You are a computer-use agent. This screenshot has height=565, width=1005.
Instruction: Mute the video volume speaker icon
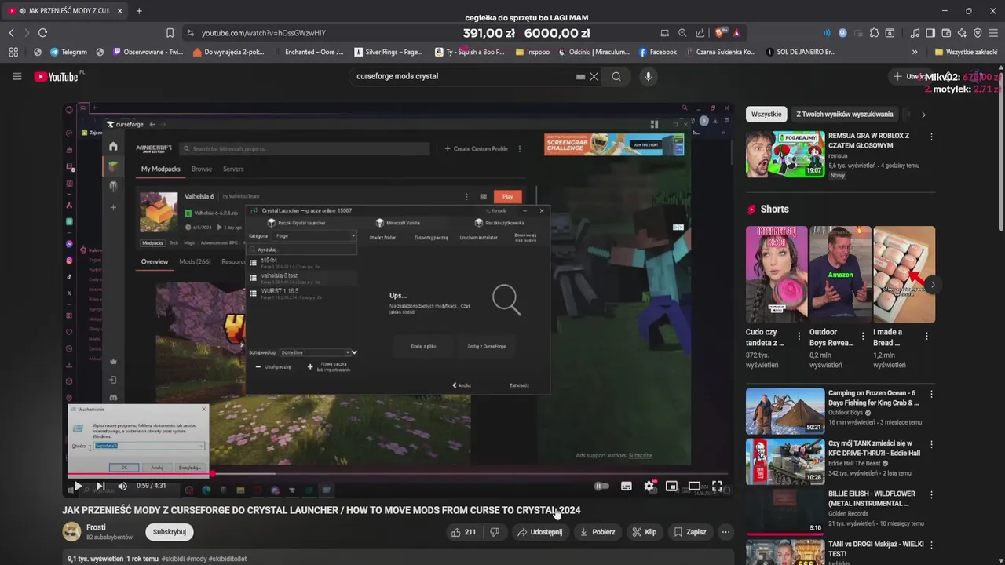122,487
